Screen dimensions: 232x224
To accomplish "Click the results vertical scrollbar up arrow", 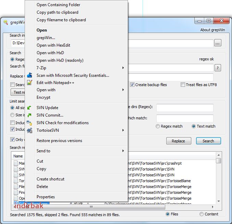I will [x=219, y=155].
